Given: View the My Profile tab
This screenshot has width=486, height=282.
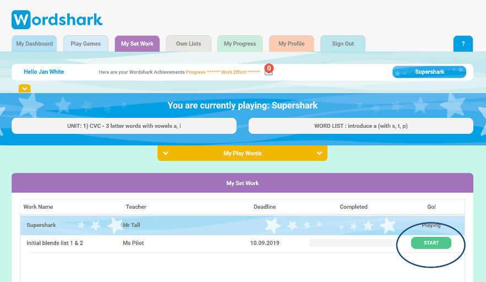Looking at the screenshot, I should coord(292,44).
